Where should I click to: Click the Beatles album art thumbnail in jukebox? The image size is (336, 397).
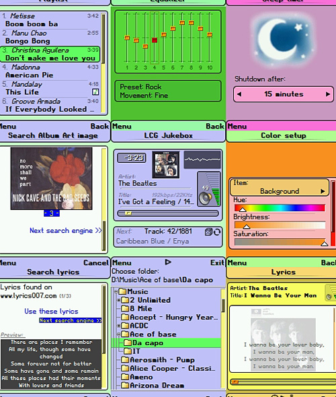pos(166,165)
